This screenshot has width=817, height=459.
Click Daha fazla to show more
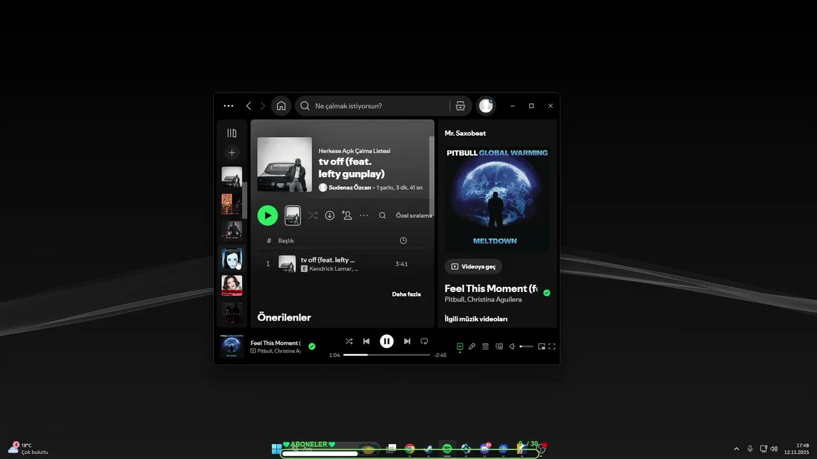(406, 294)
